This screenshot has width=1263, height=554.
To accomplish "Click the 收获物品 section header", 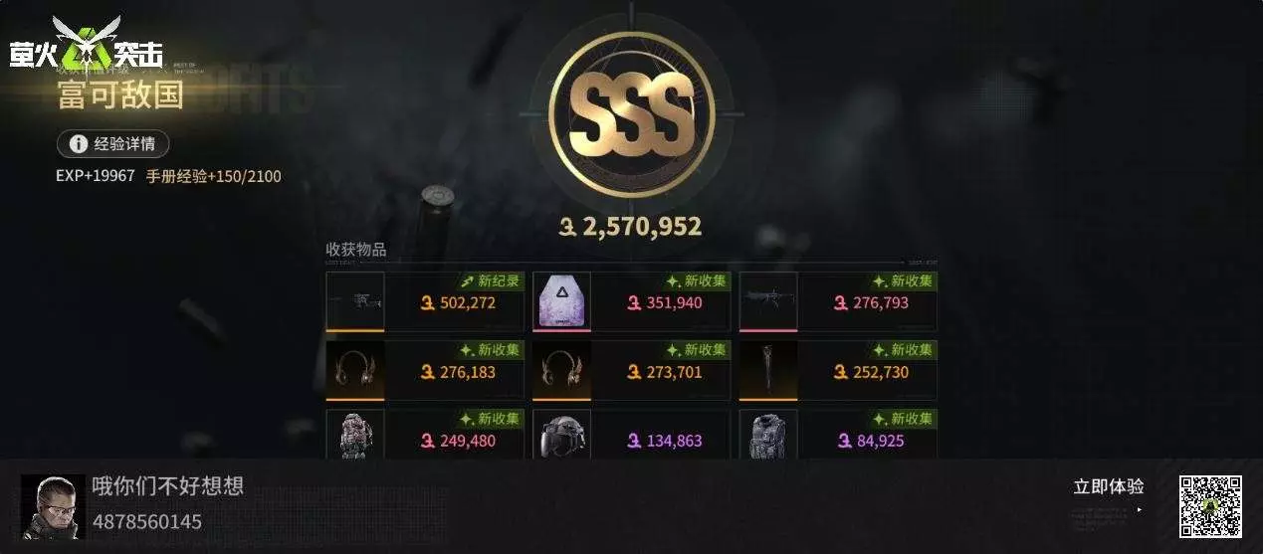I will point(356,249).
